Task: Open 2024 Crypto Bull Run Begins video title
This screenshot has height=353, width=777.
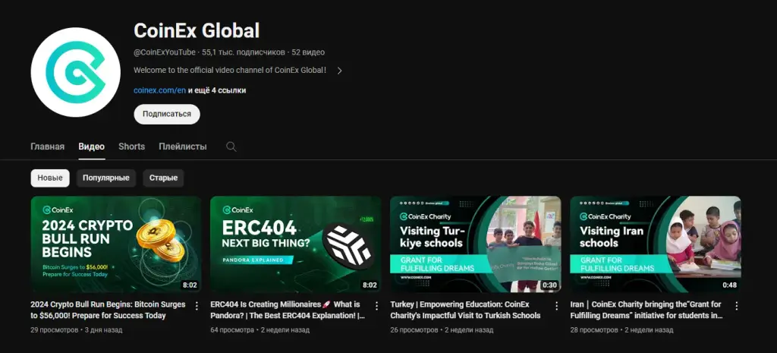Action: 108,310
